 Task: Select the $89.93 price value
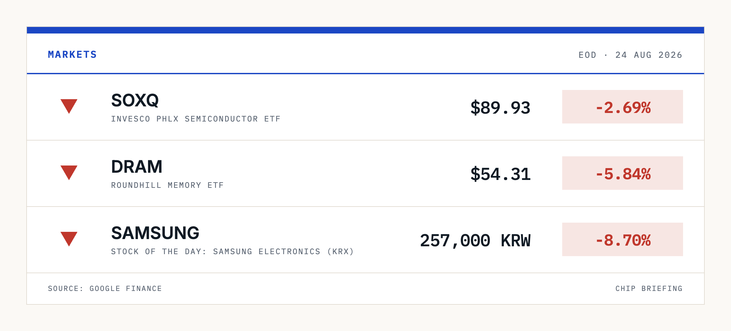pyautogui.click(x=500, y=108)
